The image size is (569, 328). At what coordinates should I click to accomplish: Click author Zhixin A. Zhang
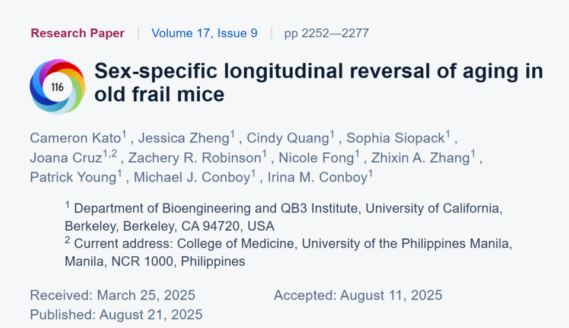coord(420,158)
